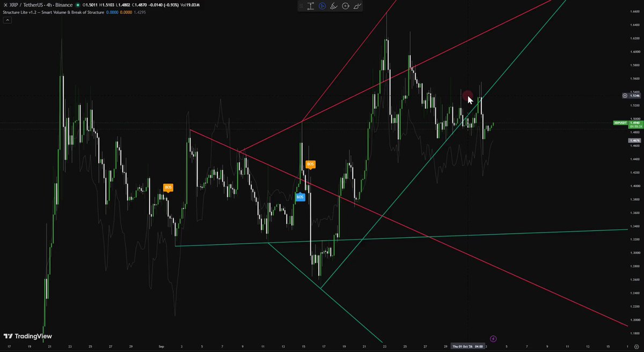Click the X icon before XRP title

click(5, 5)
